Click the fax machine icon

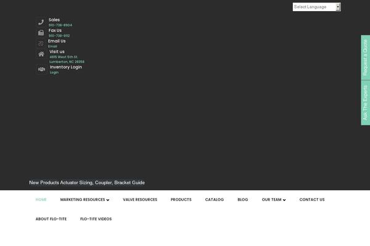[41, 33]
